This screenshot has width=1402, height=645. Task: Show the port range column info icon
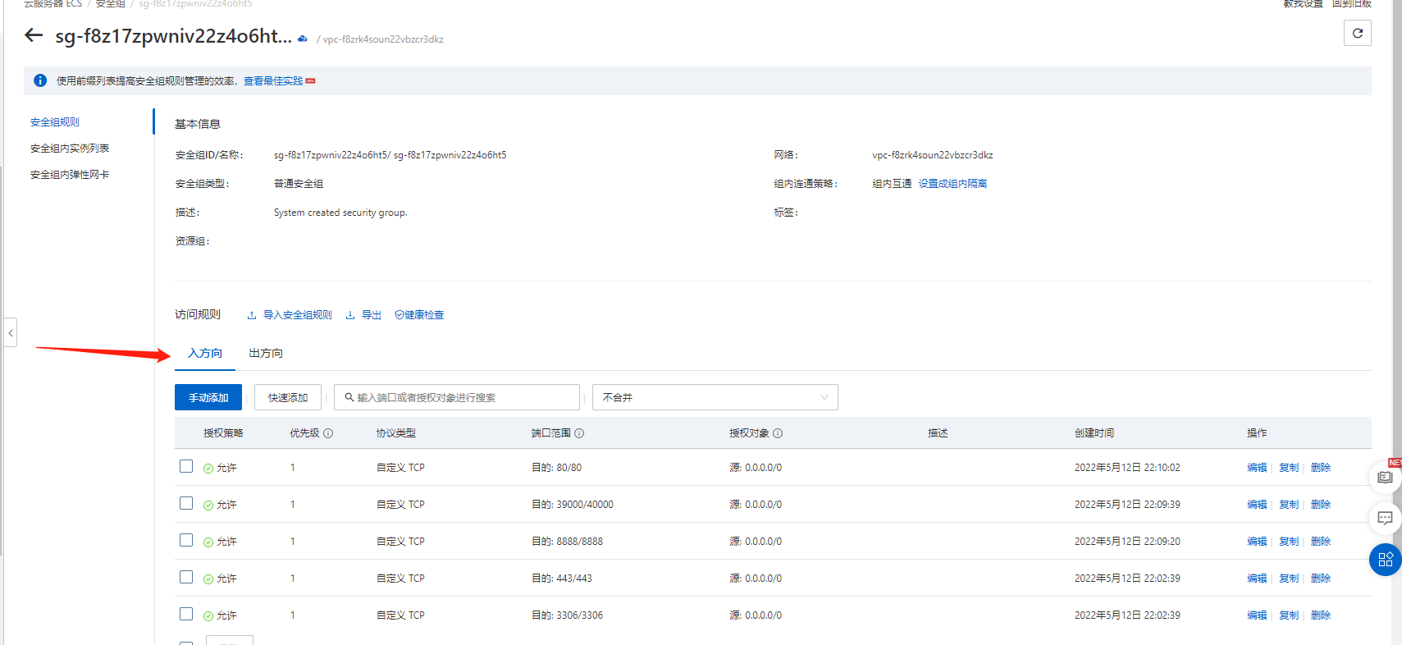tap(579, 433)
